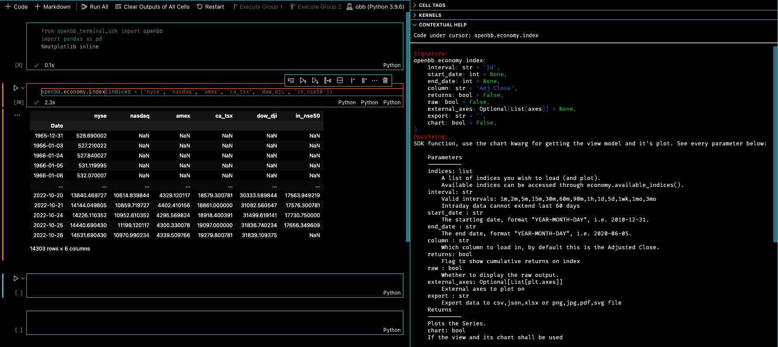
Task: Restart the notebook kernel
Action: pyautogui.click(x=211, y=6)
